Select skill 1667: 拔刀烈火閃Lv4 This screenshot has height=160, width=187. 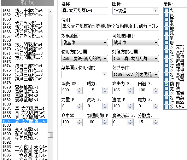(25, 36)
